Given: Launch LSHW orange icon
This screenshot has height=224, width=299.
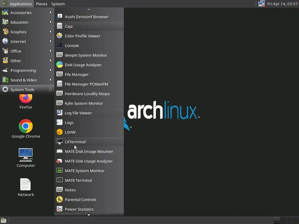Looking at the screenshot, I should click(60, 132).
